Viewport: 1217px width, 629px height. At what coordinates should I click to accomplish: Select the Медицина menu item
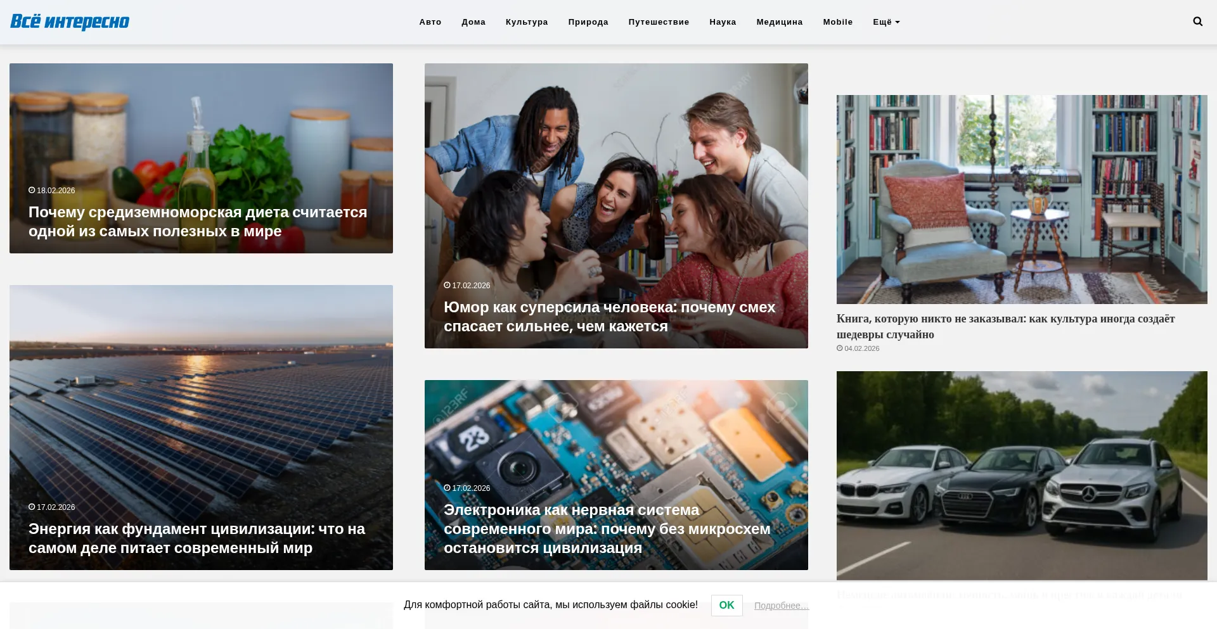(x=780, y=22)
